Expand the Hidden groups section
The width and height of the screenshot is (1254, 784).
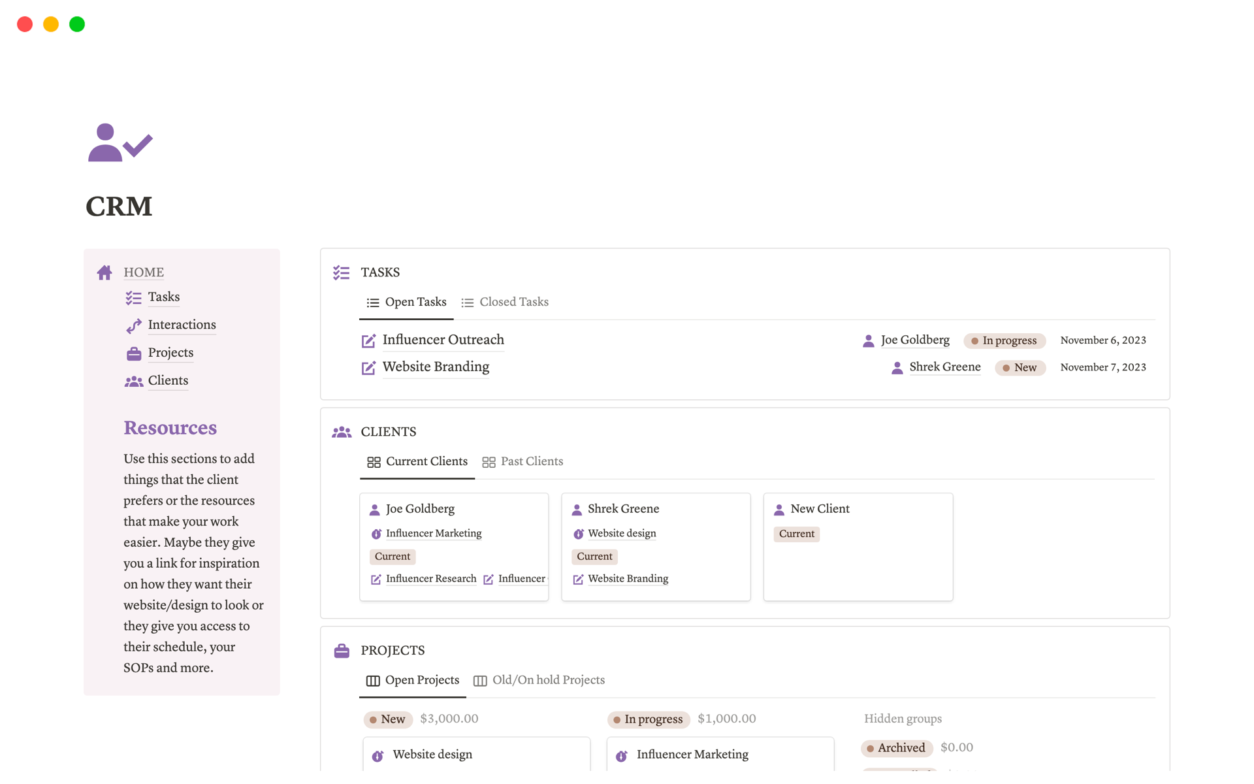point(903,719)
